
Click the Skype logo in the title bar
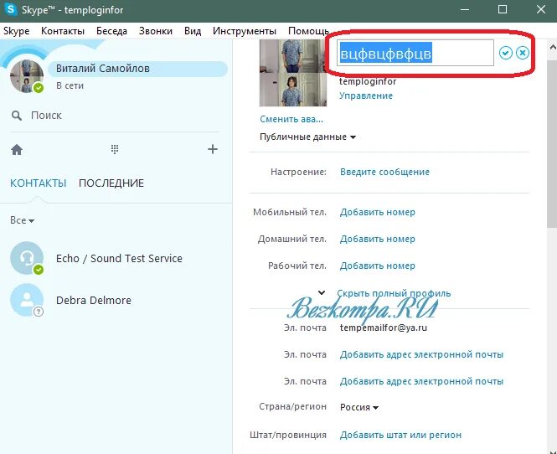click(10, 9)
